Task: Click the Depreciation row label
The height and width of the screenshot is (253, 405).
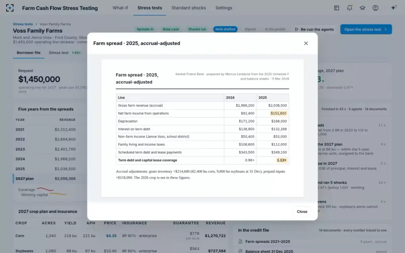Action: (x=128, y=121)
